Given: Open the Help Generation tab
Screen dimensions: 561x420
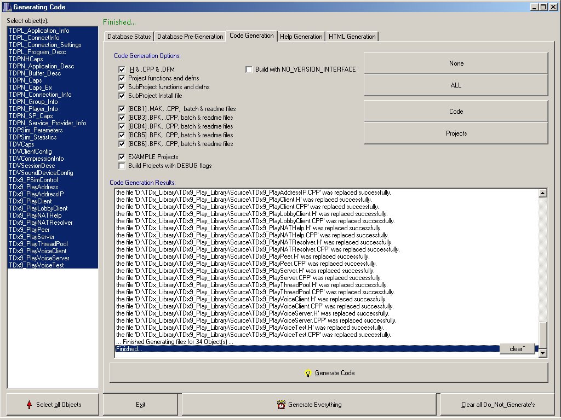Looking at the screenshot, I should pos(301,37).
